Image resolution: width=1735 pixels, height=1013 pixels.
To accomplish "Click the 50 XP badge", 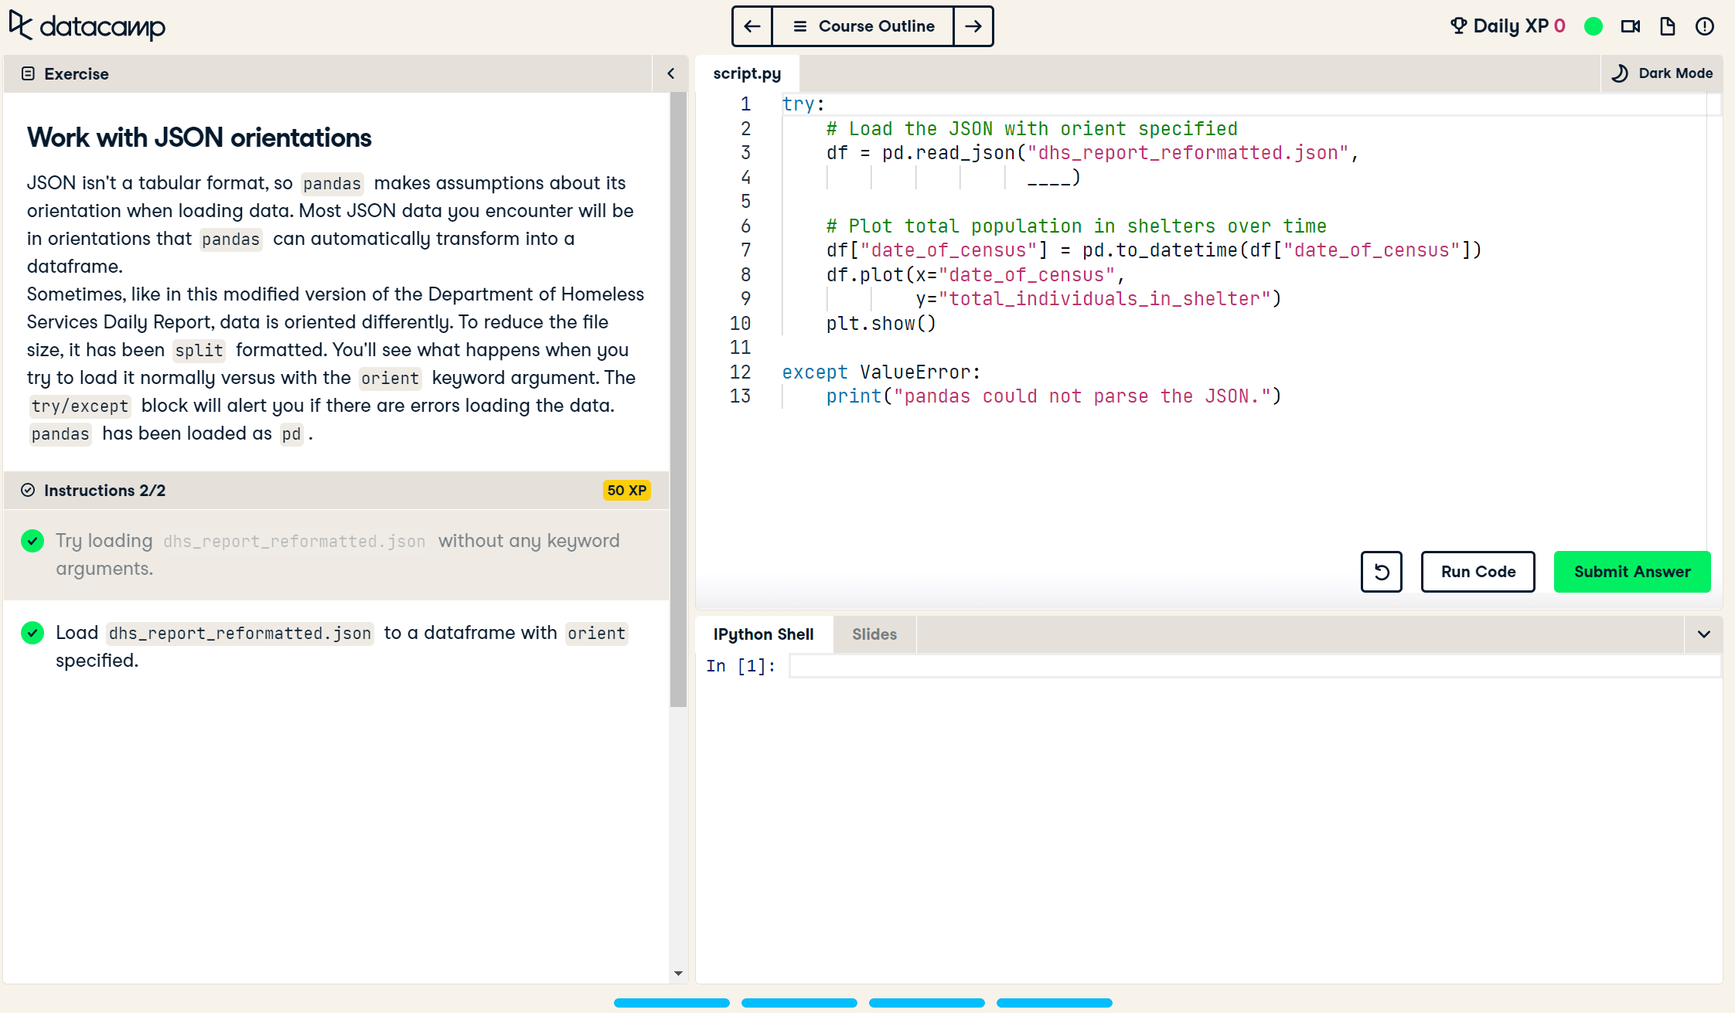I will point(626,490).
